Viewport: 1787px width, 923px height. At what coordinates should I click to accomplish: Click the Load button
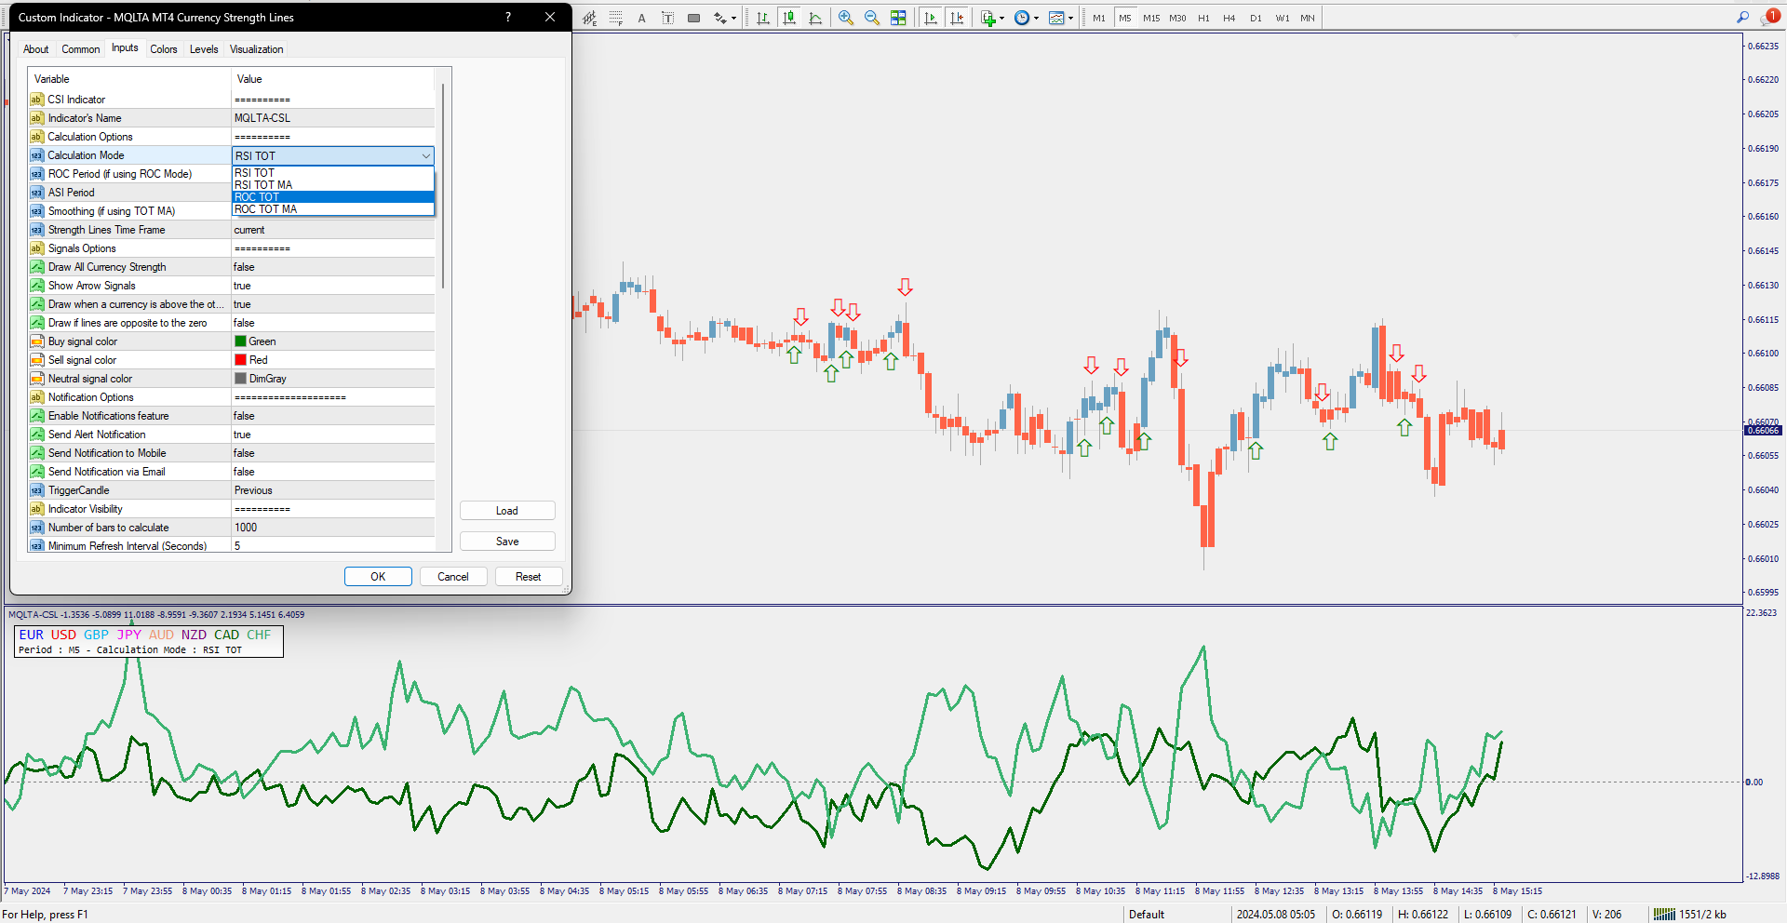[507, 511]
